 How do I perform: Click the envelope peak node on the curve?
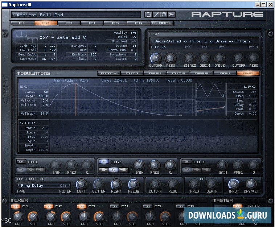pyautogui.click(x=75, y=84)
